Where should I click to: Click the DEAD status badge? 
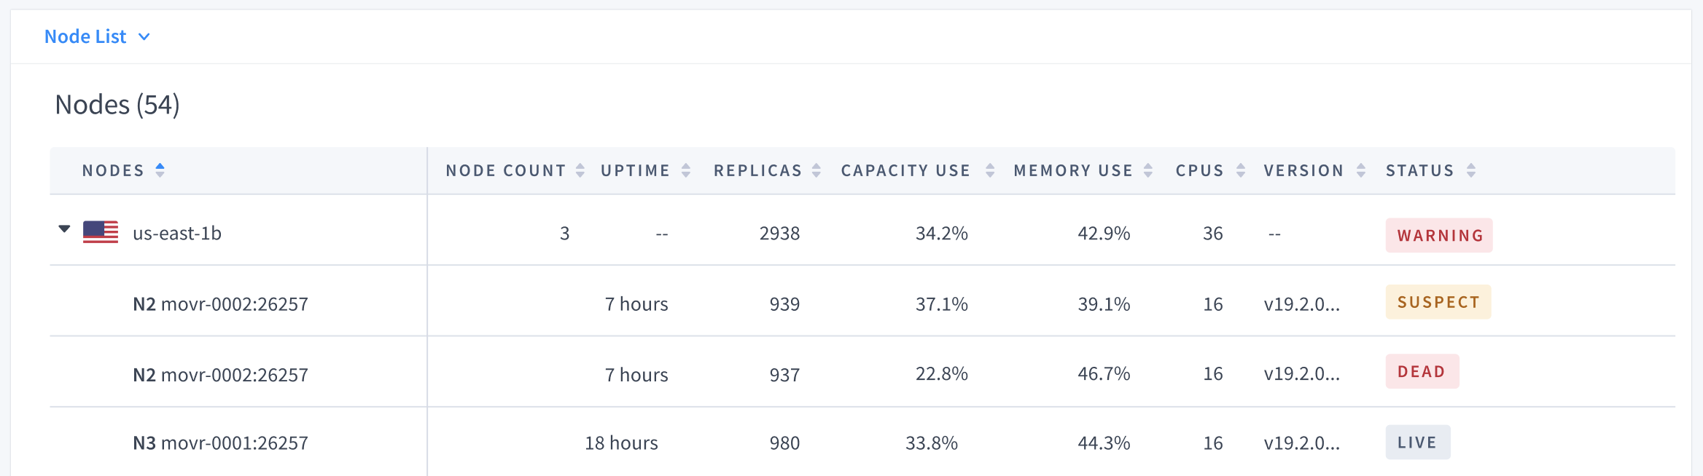click(1422, 371)
